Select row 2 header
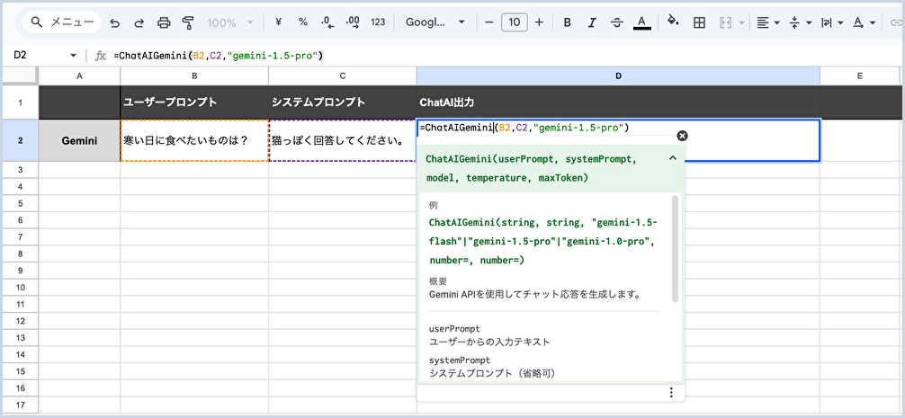905x418 pixels. [19, 140]
